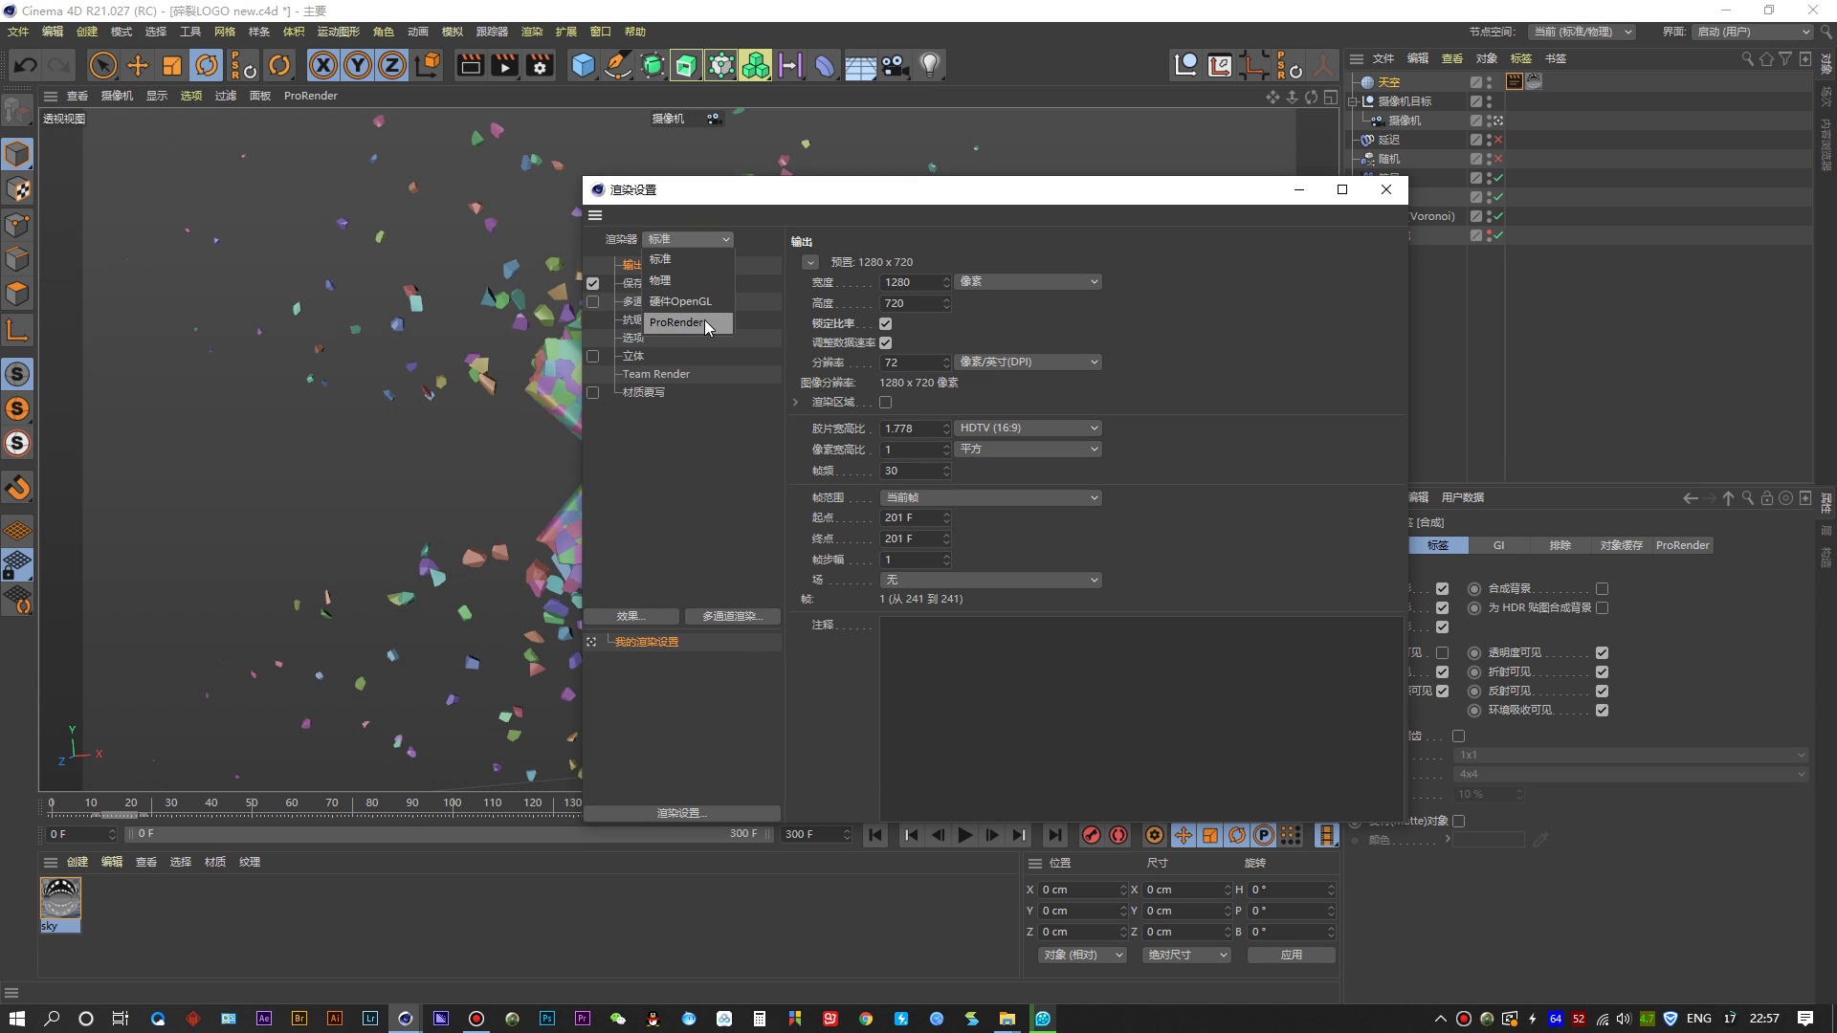The width and height of the screenshot is (1837, 1033).
Task: Enable the Render Region checkbox
Action: [885, 402]
